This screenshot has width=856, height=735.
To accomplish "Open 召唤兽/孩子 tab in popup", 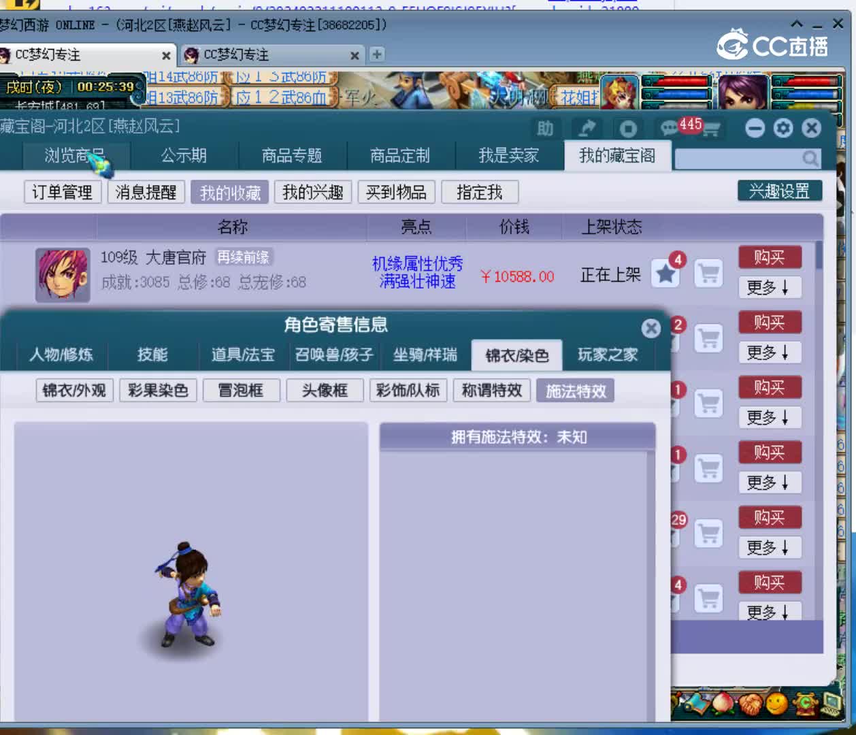I will point(334,355).
